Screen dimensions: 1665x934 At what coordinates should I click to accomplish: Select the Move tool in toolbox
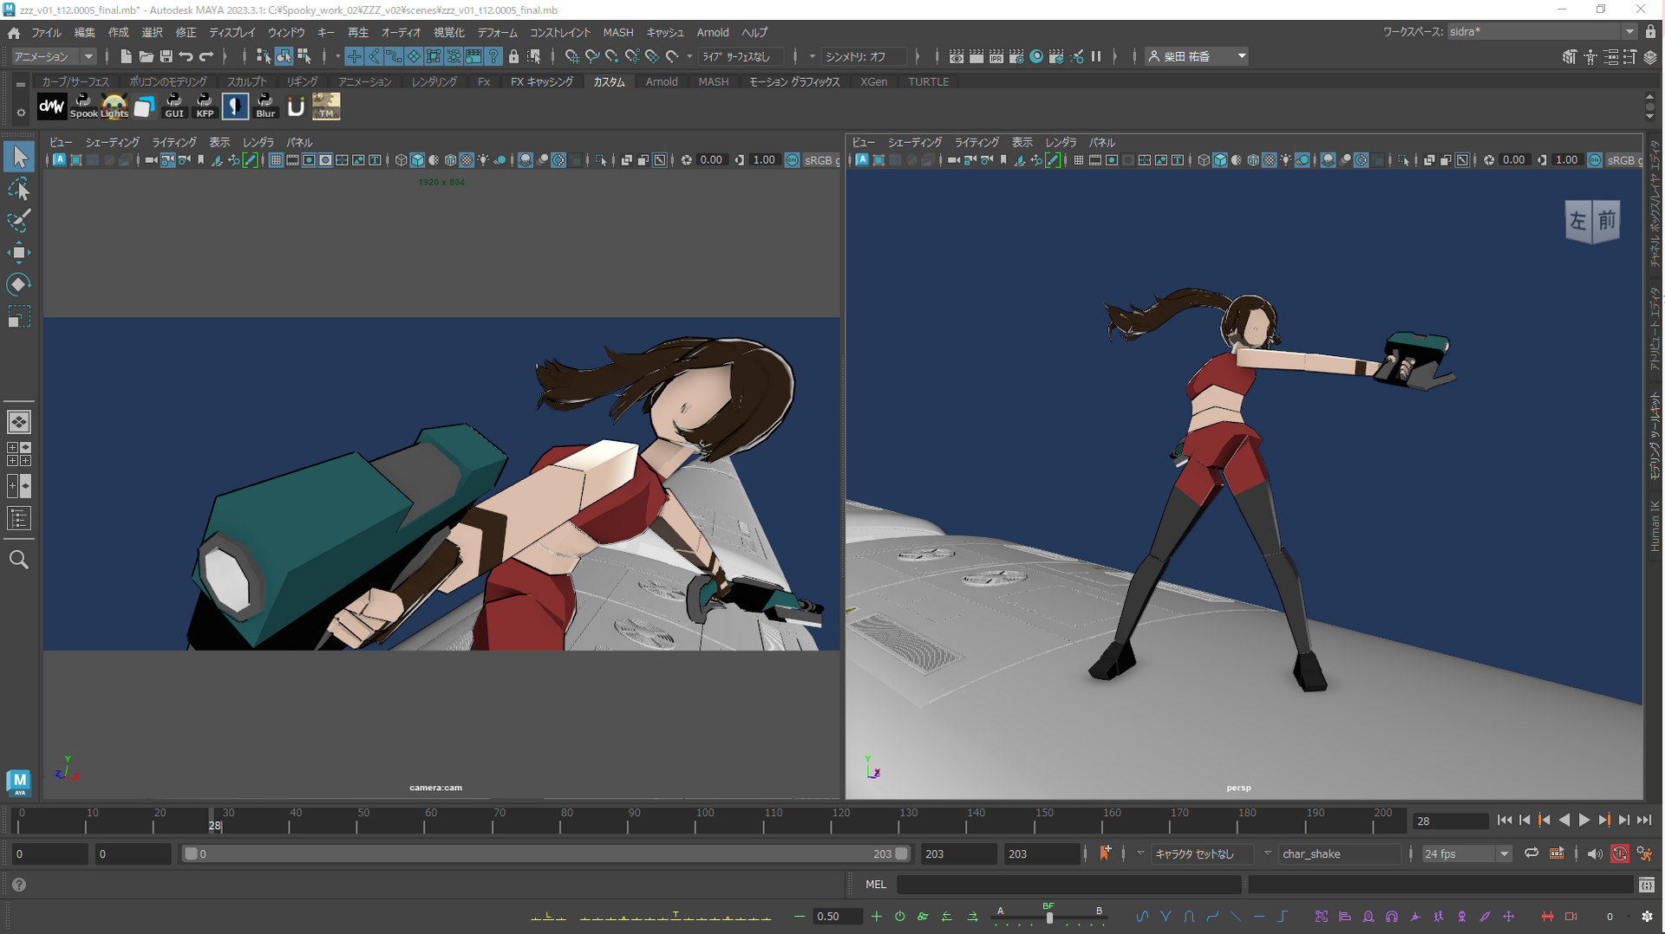pyautogui.click(x=18, y=253)
